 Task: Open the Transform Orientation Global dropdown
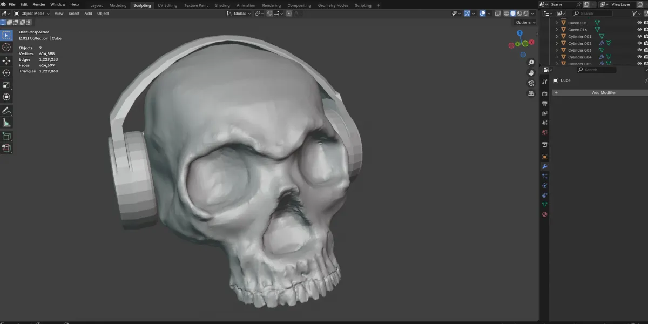pos(239,13)
